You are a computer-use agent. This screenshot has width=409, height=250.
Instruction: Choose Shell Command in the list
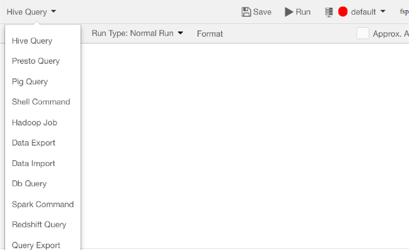click(41, 102)
